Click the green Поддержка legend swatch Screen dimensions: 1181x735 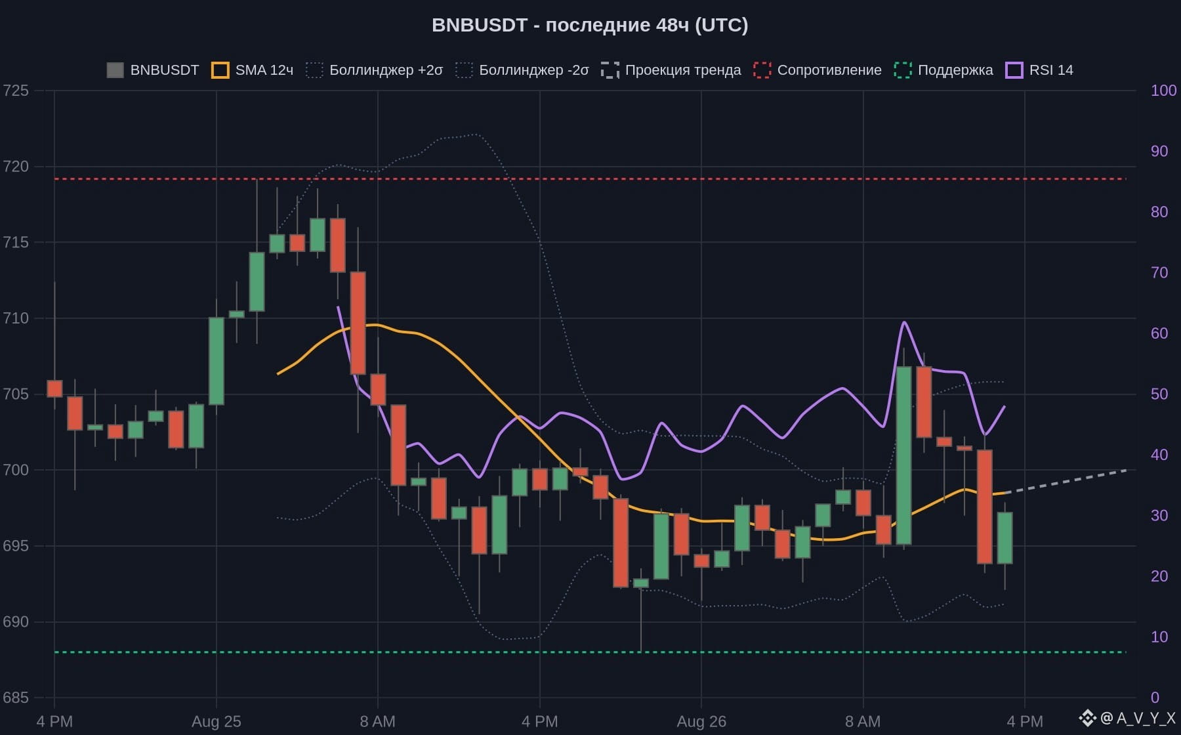(903, 70)
